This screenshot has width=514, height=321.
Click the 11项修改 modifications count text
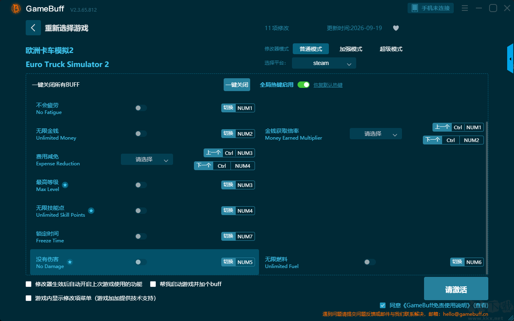click(277, 28)
